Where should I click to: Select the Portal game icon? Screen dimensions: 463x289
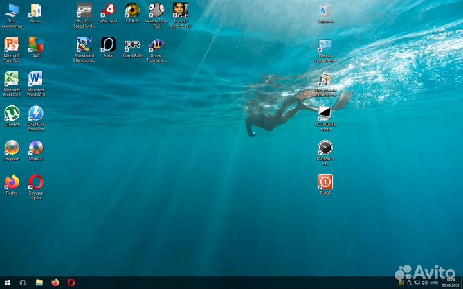coord(108,44)
